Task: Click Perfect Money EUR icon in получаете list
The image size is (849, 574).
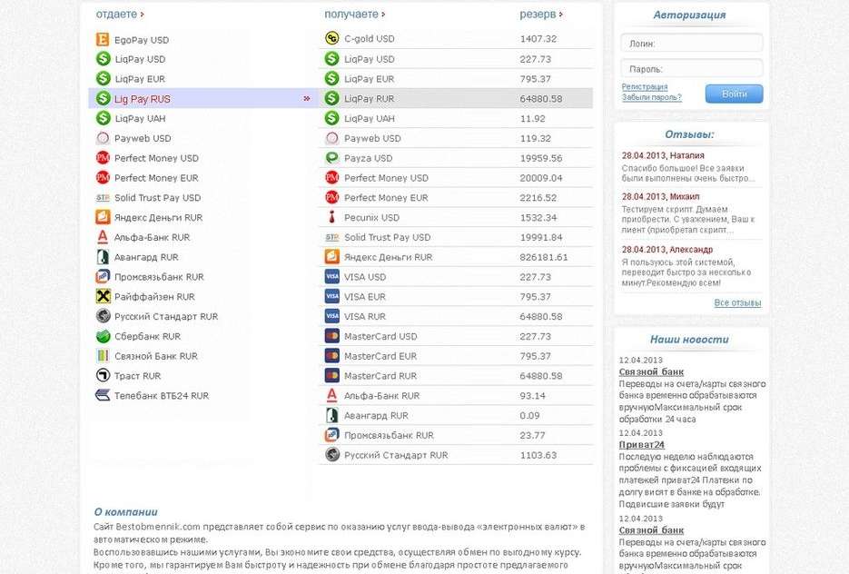Action: coord(332,197)
